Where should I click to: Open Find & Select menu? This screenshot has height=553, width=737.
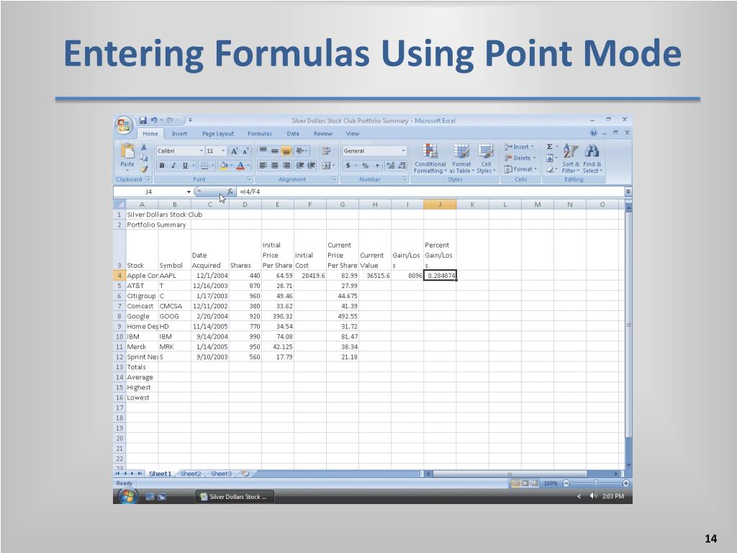pyautogui.click(x=592, y=159)
